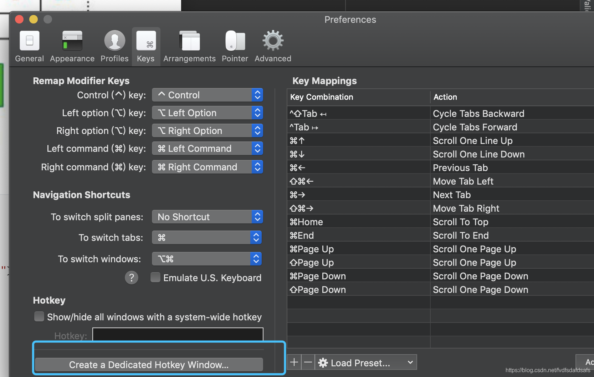Screen dimensions: 594x377
Task: Open the Load Preset dropdown
Action: 366,362
